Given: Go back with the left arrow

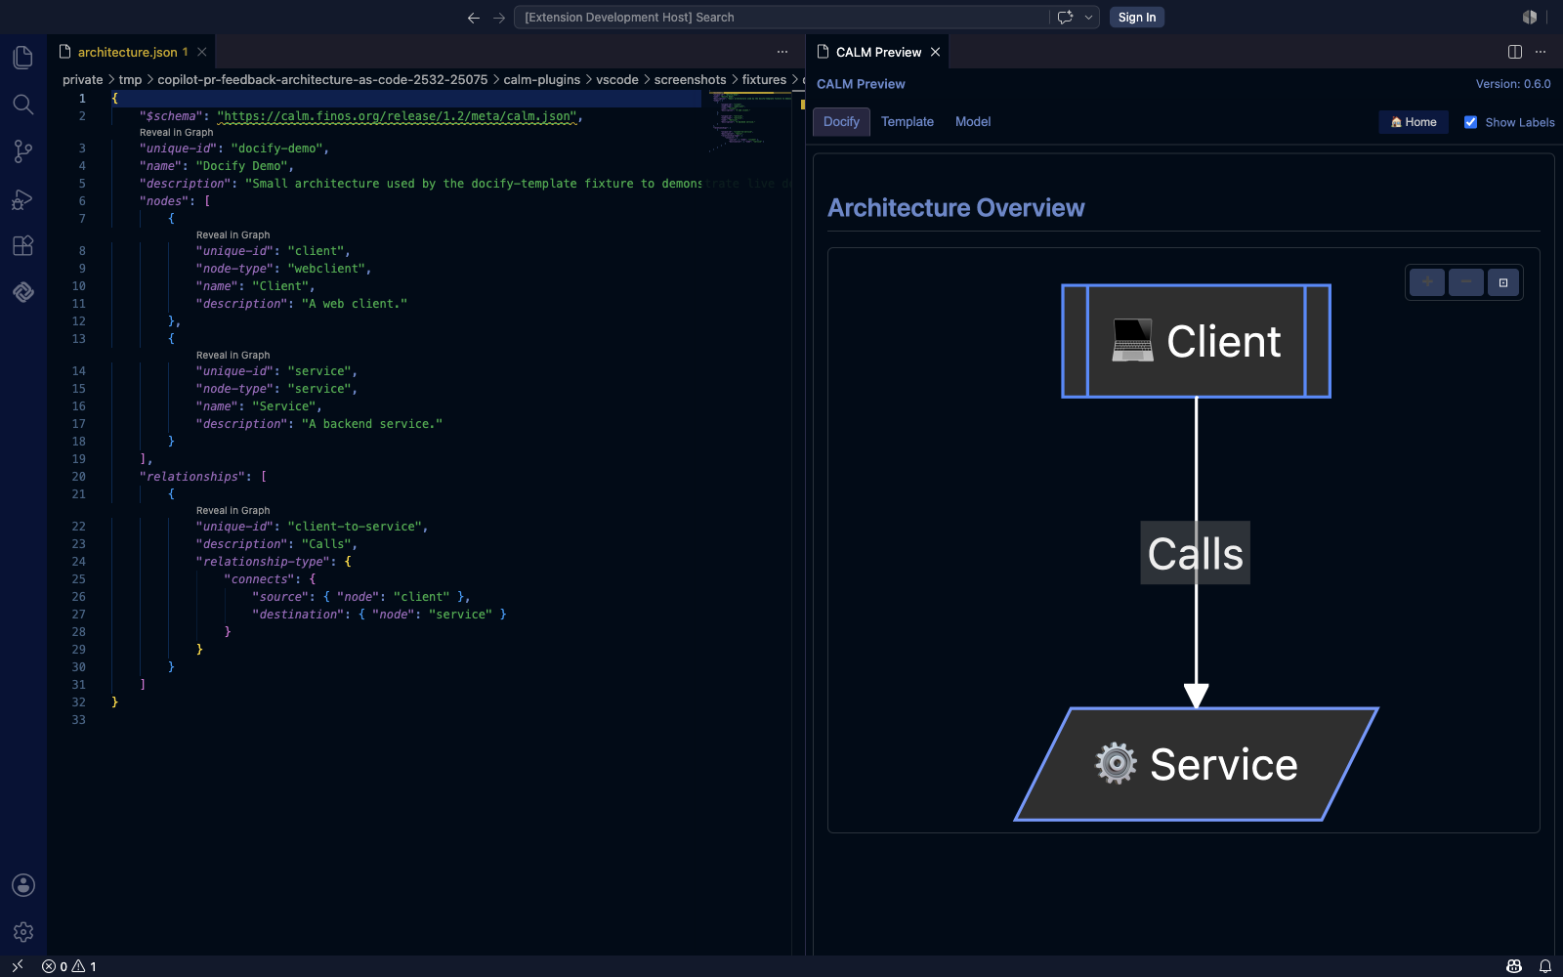Looking at the screenshot, I should pyautogui.click(x=474, y=18).
